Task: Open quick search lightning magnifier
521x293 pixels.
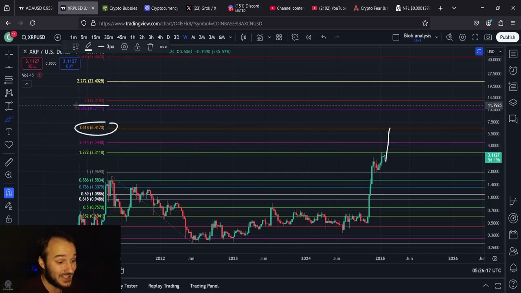Action: [449, 37]
